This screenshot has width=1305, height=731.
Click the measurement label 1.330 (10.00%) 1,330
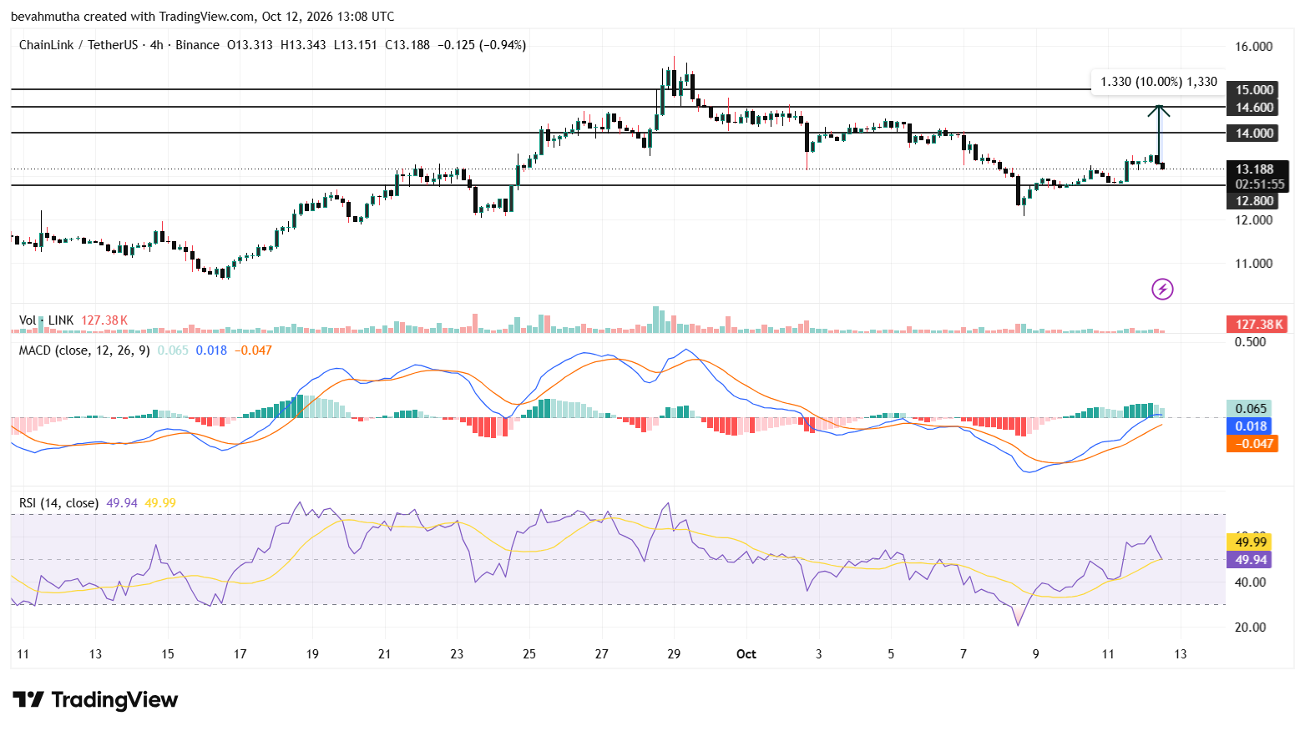(x=1159, y=82)
